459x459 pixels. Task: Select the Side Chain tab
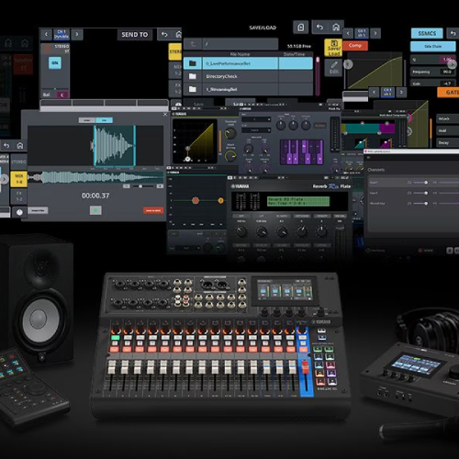[x=432, y=47]
